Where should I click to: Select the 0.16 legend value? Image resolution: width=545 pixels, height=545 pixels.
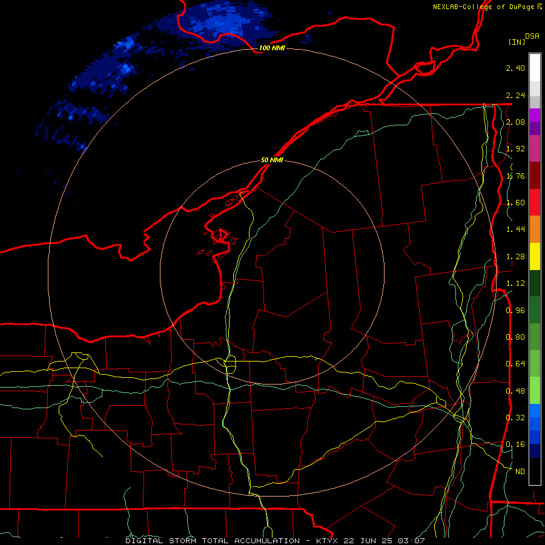[515, 444]
